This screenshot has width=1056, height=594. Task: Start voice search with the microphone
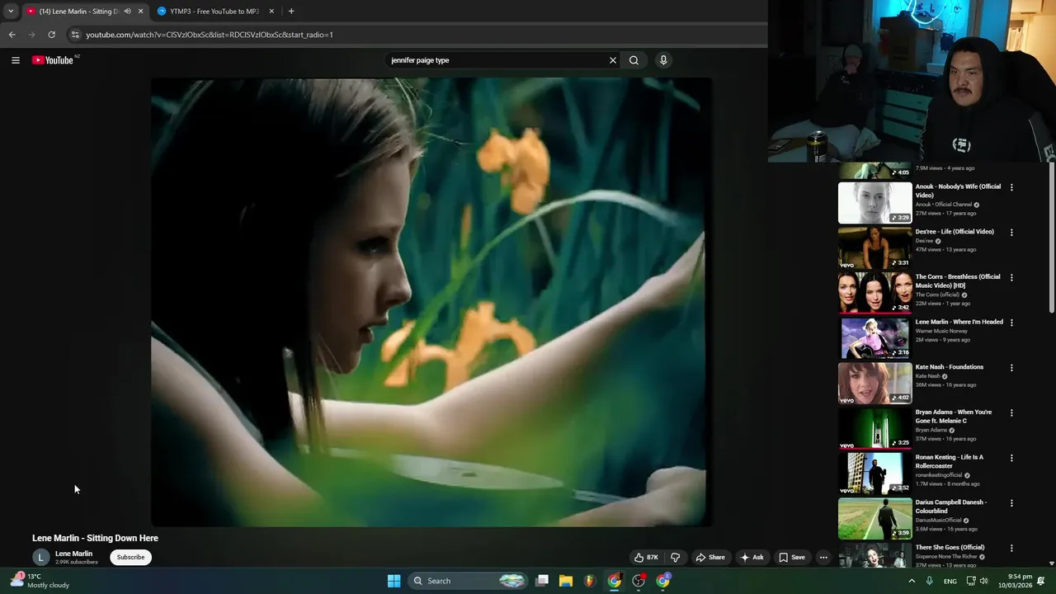click(663, 60)
